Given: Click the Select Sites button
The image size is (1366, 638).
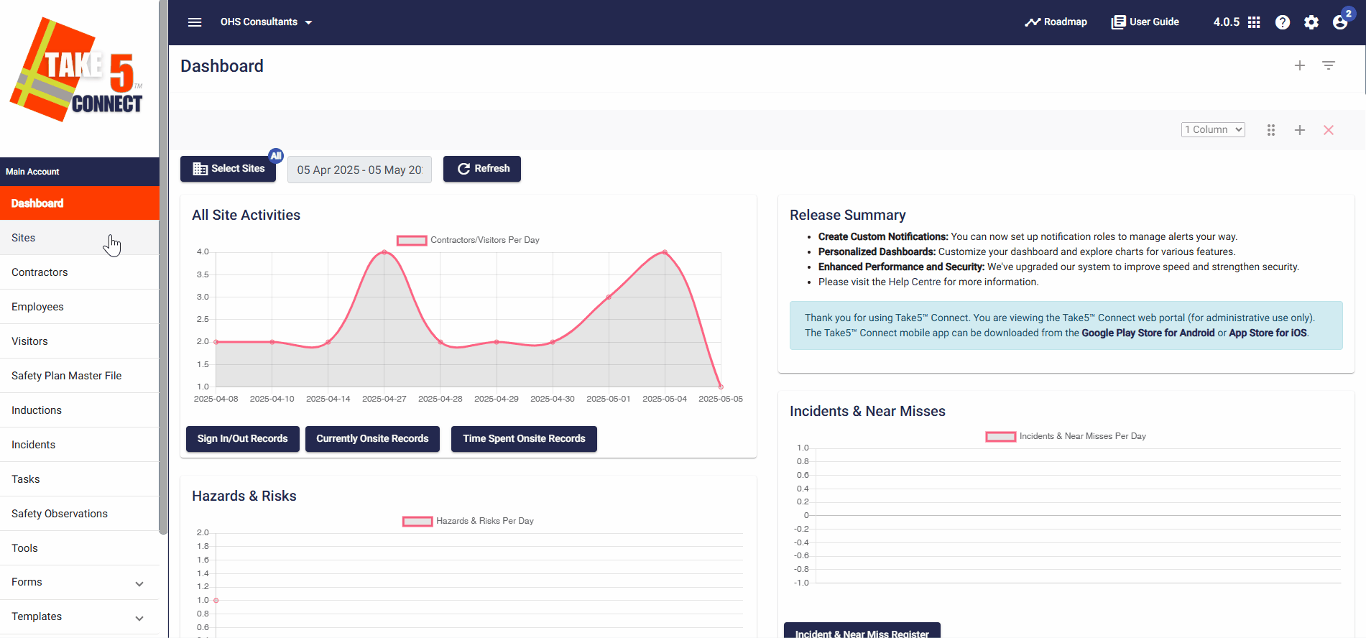Looking at the screenshot, I should tap(229, 169).
